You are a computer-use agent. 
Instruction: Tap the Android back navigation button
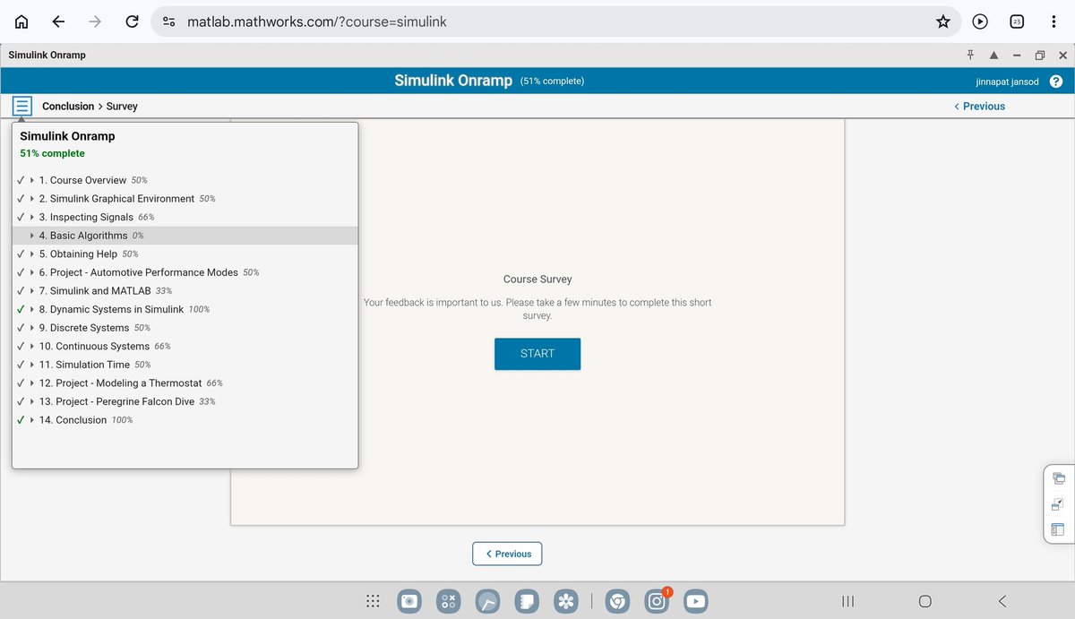click(x=1002, y=601)
